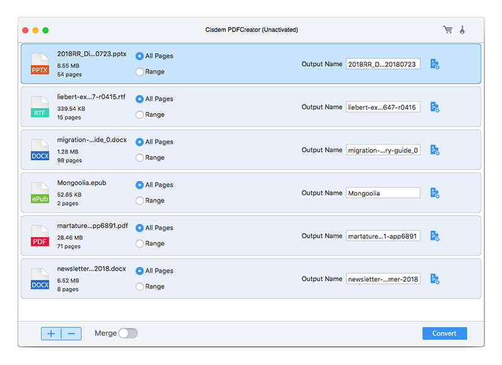Click the 28.46 MB file size text
Viewport: 502px width, 365px height.
(x=70, y=238)
